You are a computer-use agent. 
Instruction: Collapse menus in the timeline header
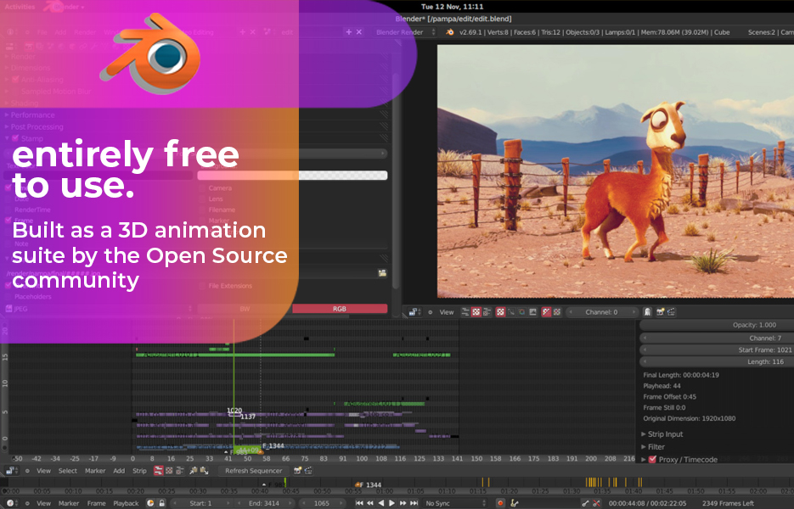click(x=27, y=503)
